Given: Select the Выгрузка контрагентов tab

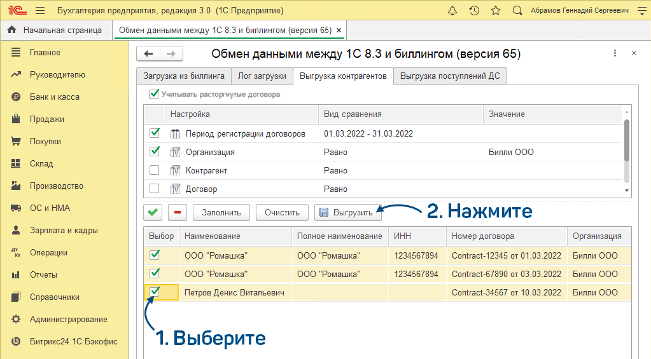Looking at the screenshot, I should [x=344, y=76].
